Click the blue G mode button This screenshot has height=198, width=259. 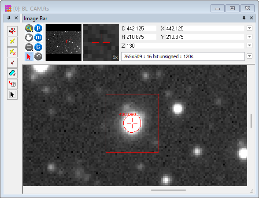click(x=38, y=47)
